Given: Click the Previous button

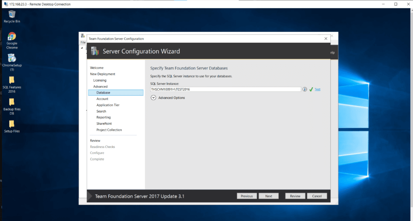Looking at the screenshot, I should tap(247, 196).
